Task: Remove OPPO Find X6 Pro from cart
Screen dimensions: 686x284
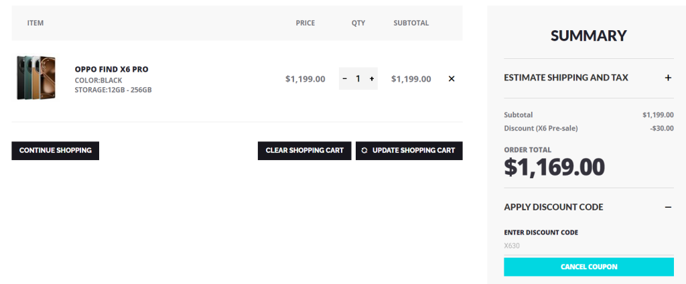Action: [452, 79]
